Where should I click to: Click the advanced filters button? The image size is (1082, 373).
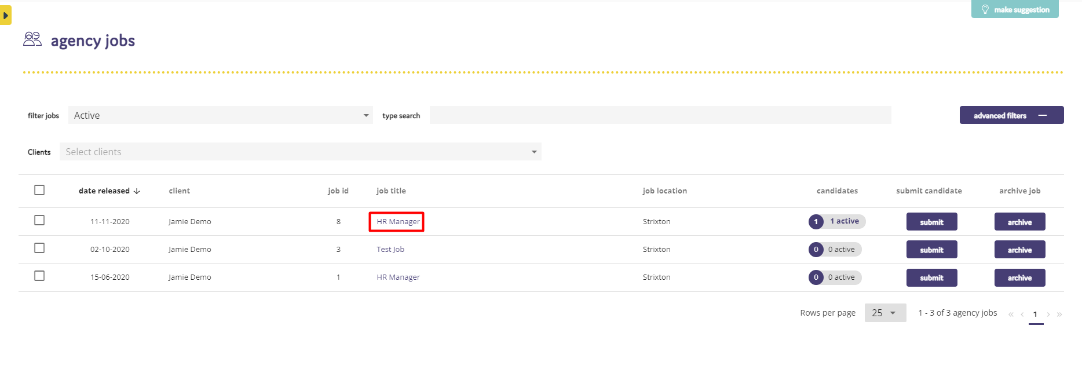tap(1011, 115)
